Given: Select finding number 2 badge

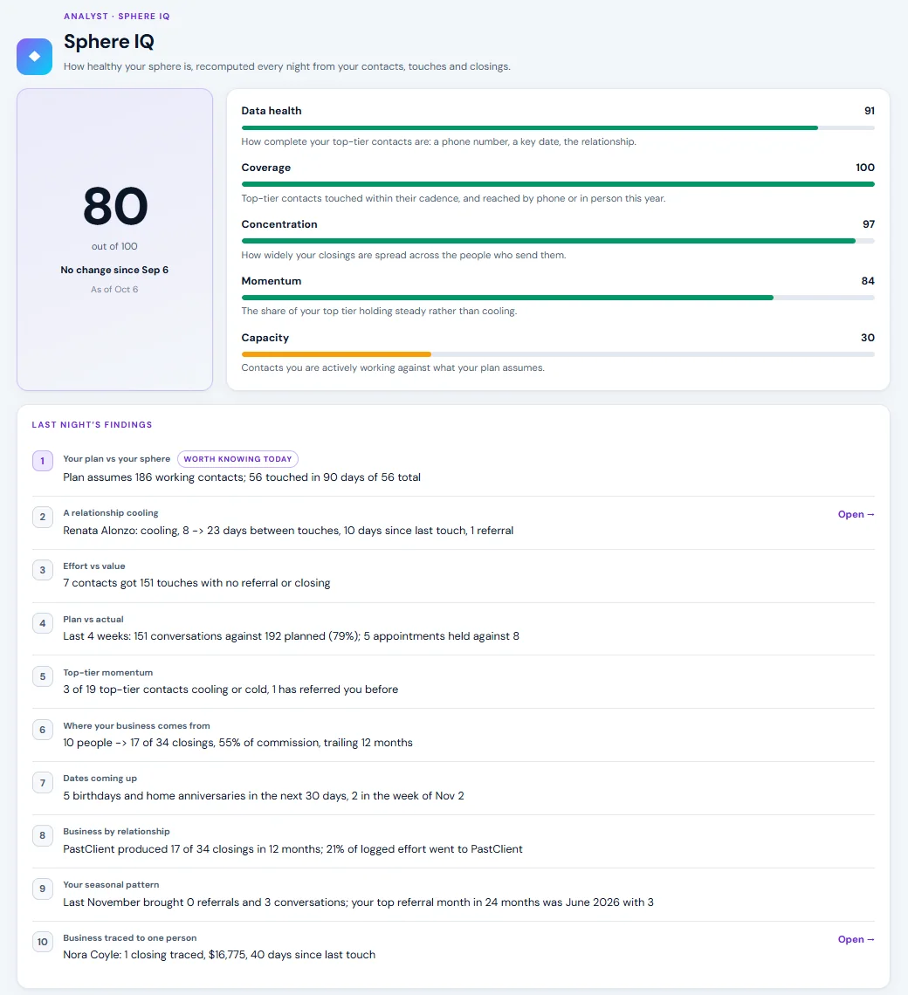Looking at the screenshot, I should point(43,517).
